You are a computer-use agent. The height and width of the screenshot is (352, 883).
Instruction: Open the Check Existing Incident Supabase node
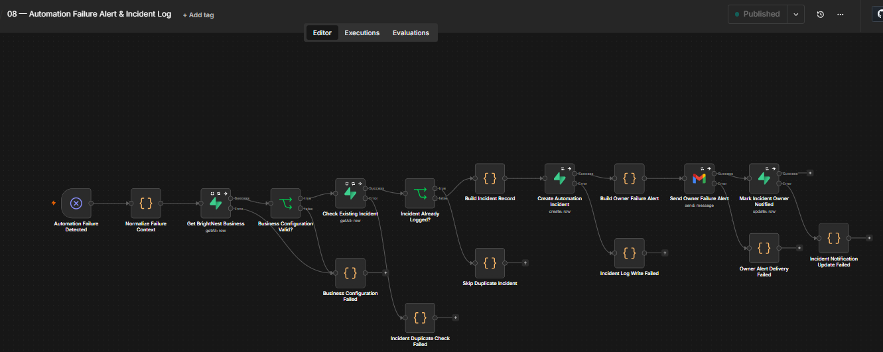(350, 194)
